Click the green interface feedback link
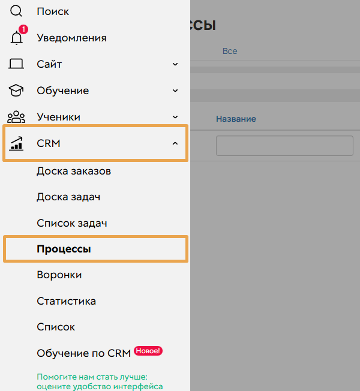This screenshot has height=391, width=360. click(100, 382)
